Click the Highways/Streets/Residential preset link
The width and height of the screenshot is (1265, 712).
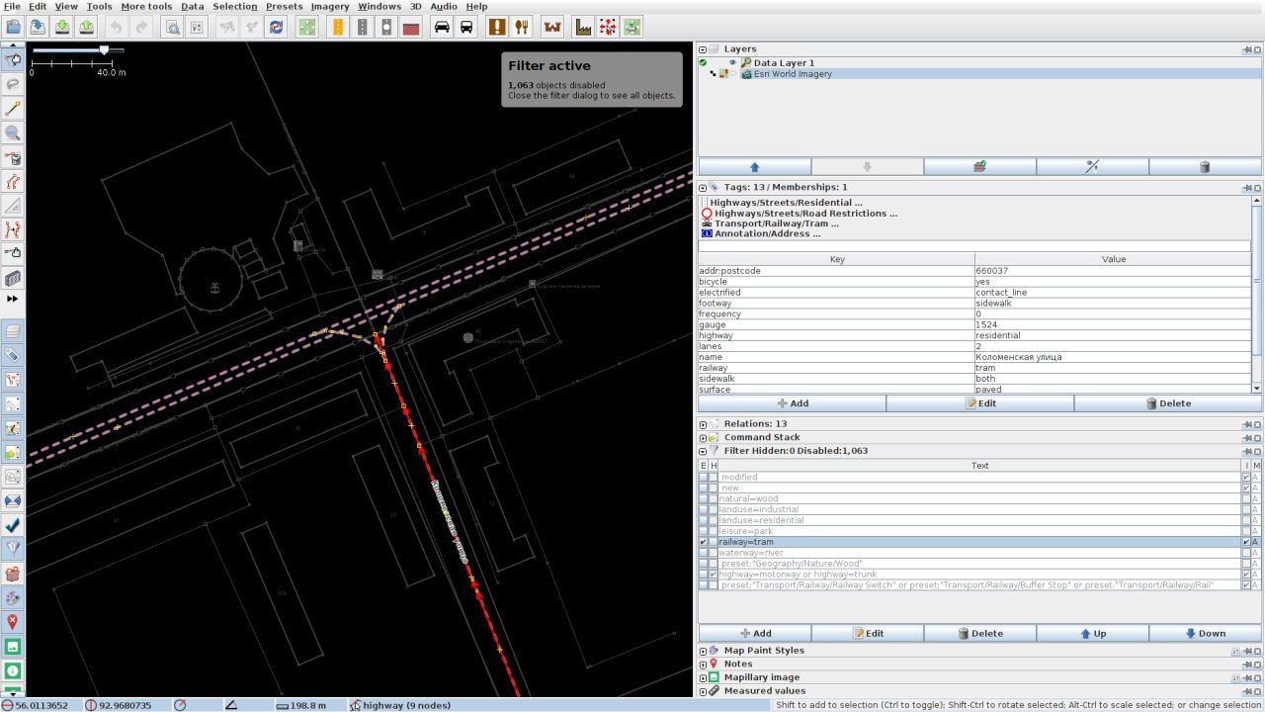786,202
